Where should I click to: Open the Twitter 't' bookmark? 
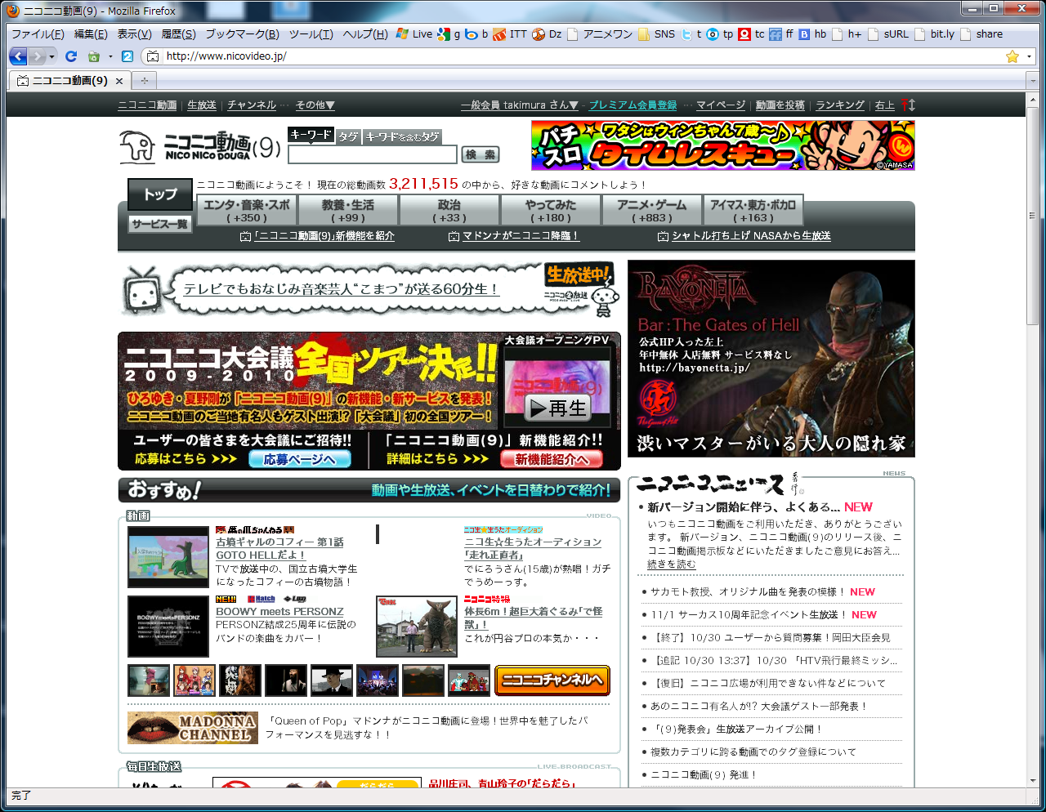[x=691, y=34]
